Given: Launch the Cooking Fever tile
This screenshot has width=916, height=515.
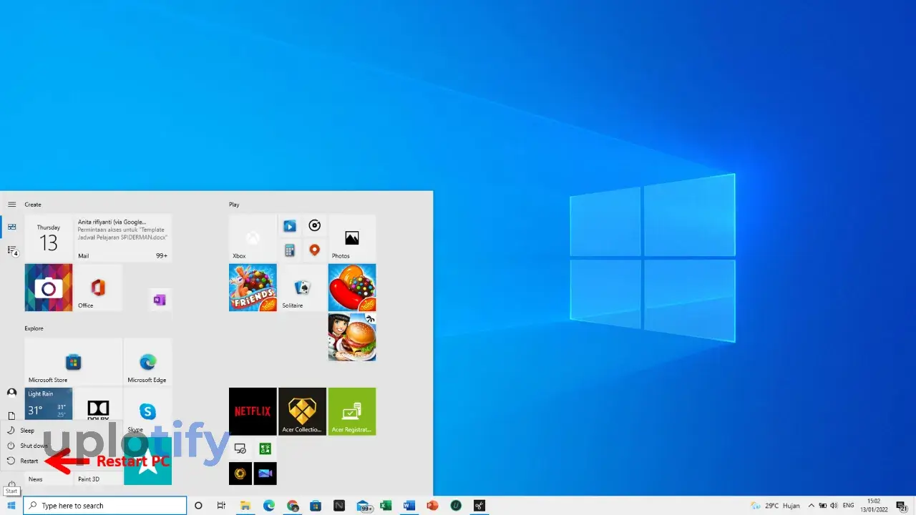Looking at the screenshot, I should pos(352,337).
